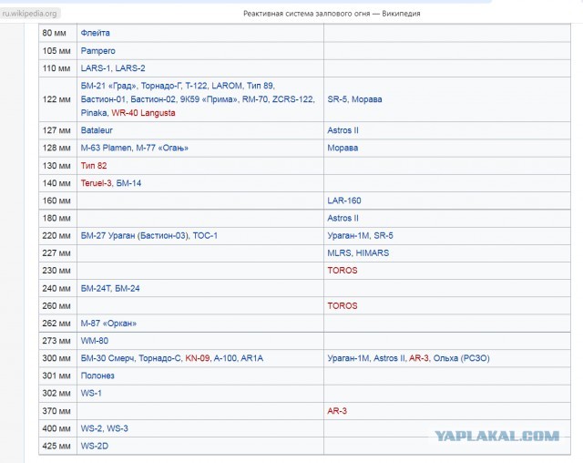Open the ТОС-1 link
Image resolution: width=583 pixels, height=463 pixels.
click(205, 235)
